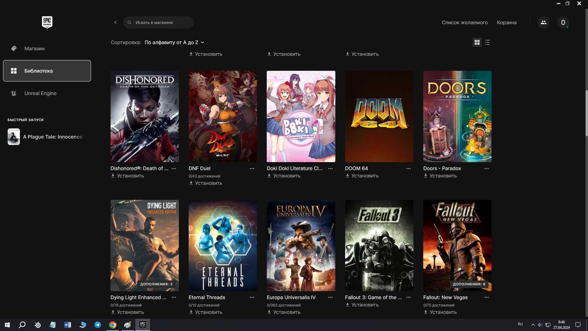Open options menu for Dishonored: Death of the Outsider
The height and width of the screenshot is (331, 588).
coord(174,169)
